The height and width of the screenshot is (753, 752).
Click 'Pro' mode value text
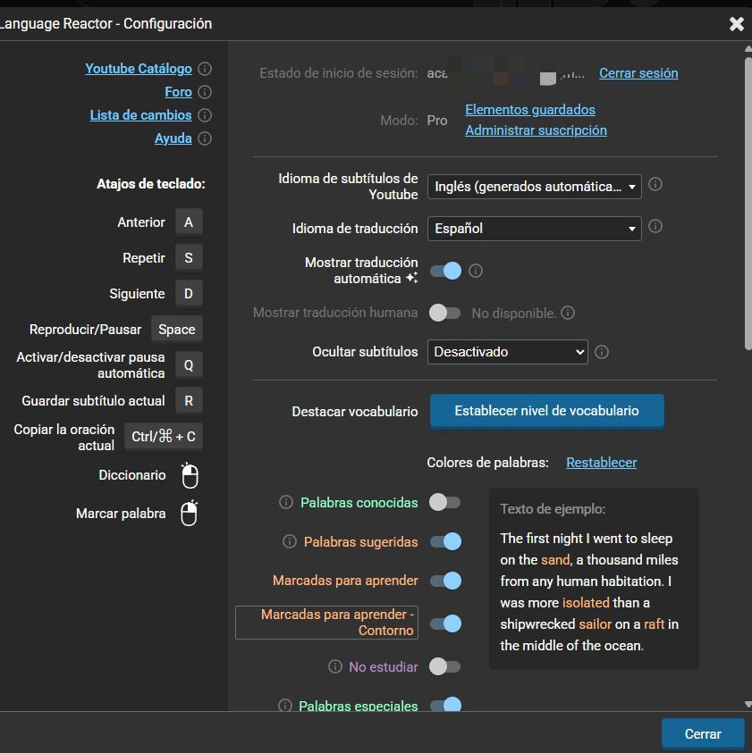[x=437, y=120]
